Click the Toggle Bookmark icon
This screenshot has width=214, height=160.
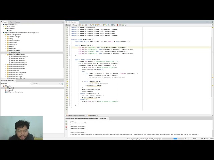click(x=108, y=25)
